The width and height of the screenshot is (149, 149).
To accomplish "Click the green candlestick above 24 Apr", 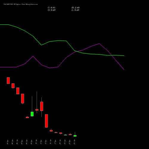I will click(x=75, y=136).
